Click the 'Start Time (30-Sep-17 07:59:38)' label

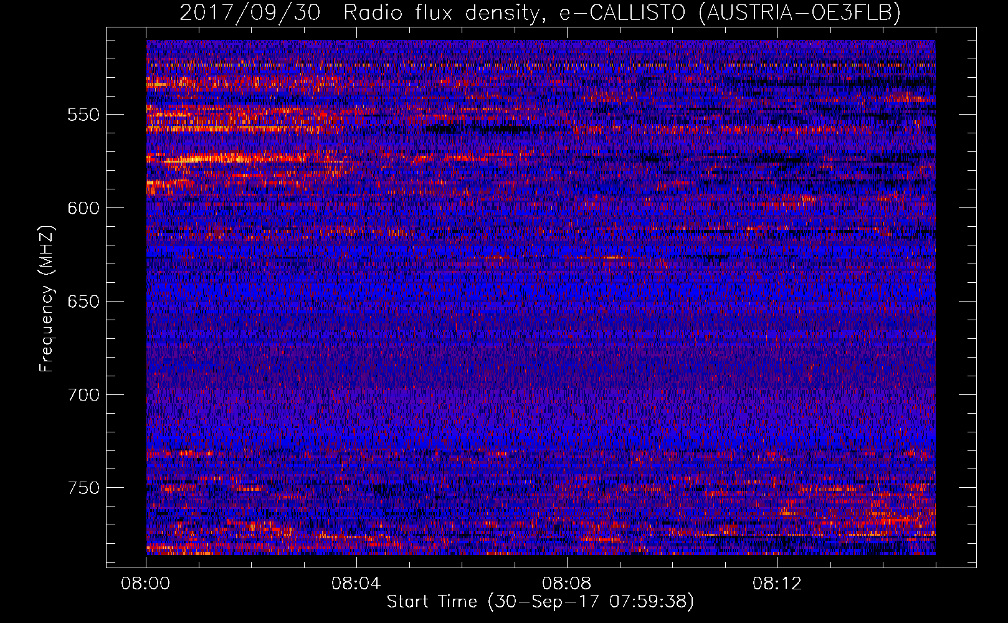[x=540, y=602]
